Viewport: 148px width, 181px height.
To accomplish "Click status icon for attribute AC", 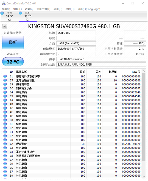I will click(x=5, y=108).
